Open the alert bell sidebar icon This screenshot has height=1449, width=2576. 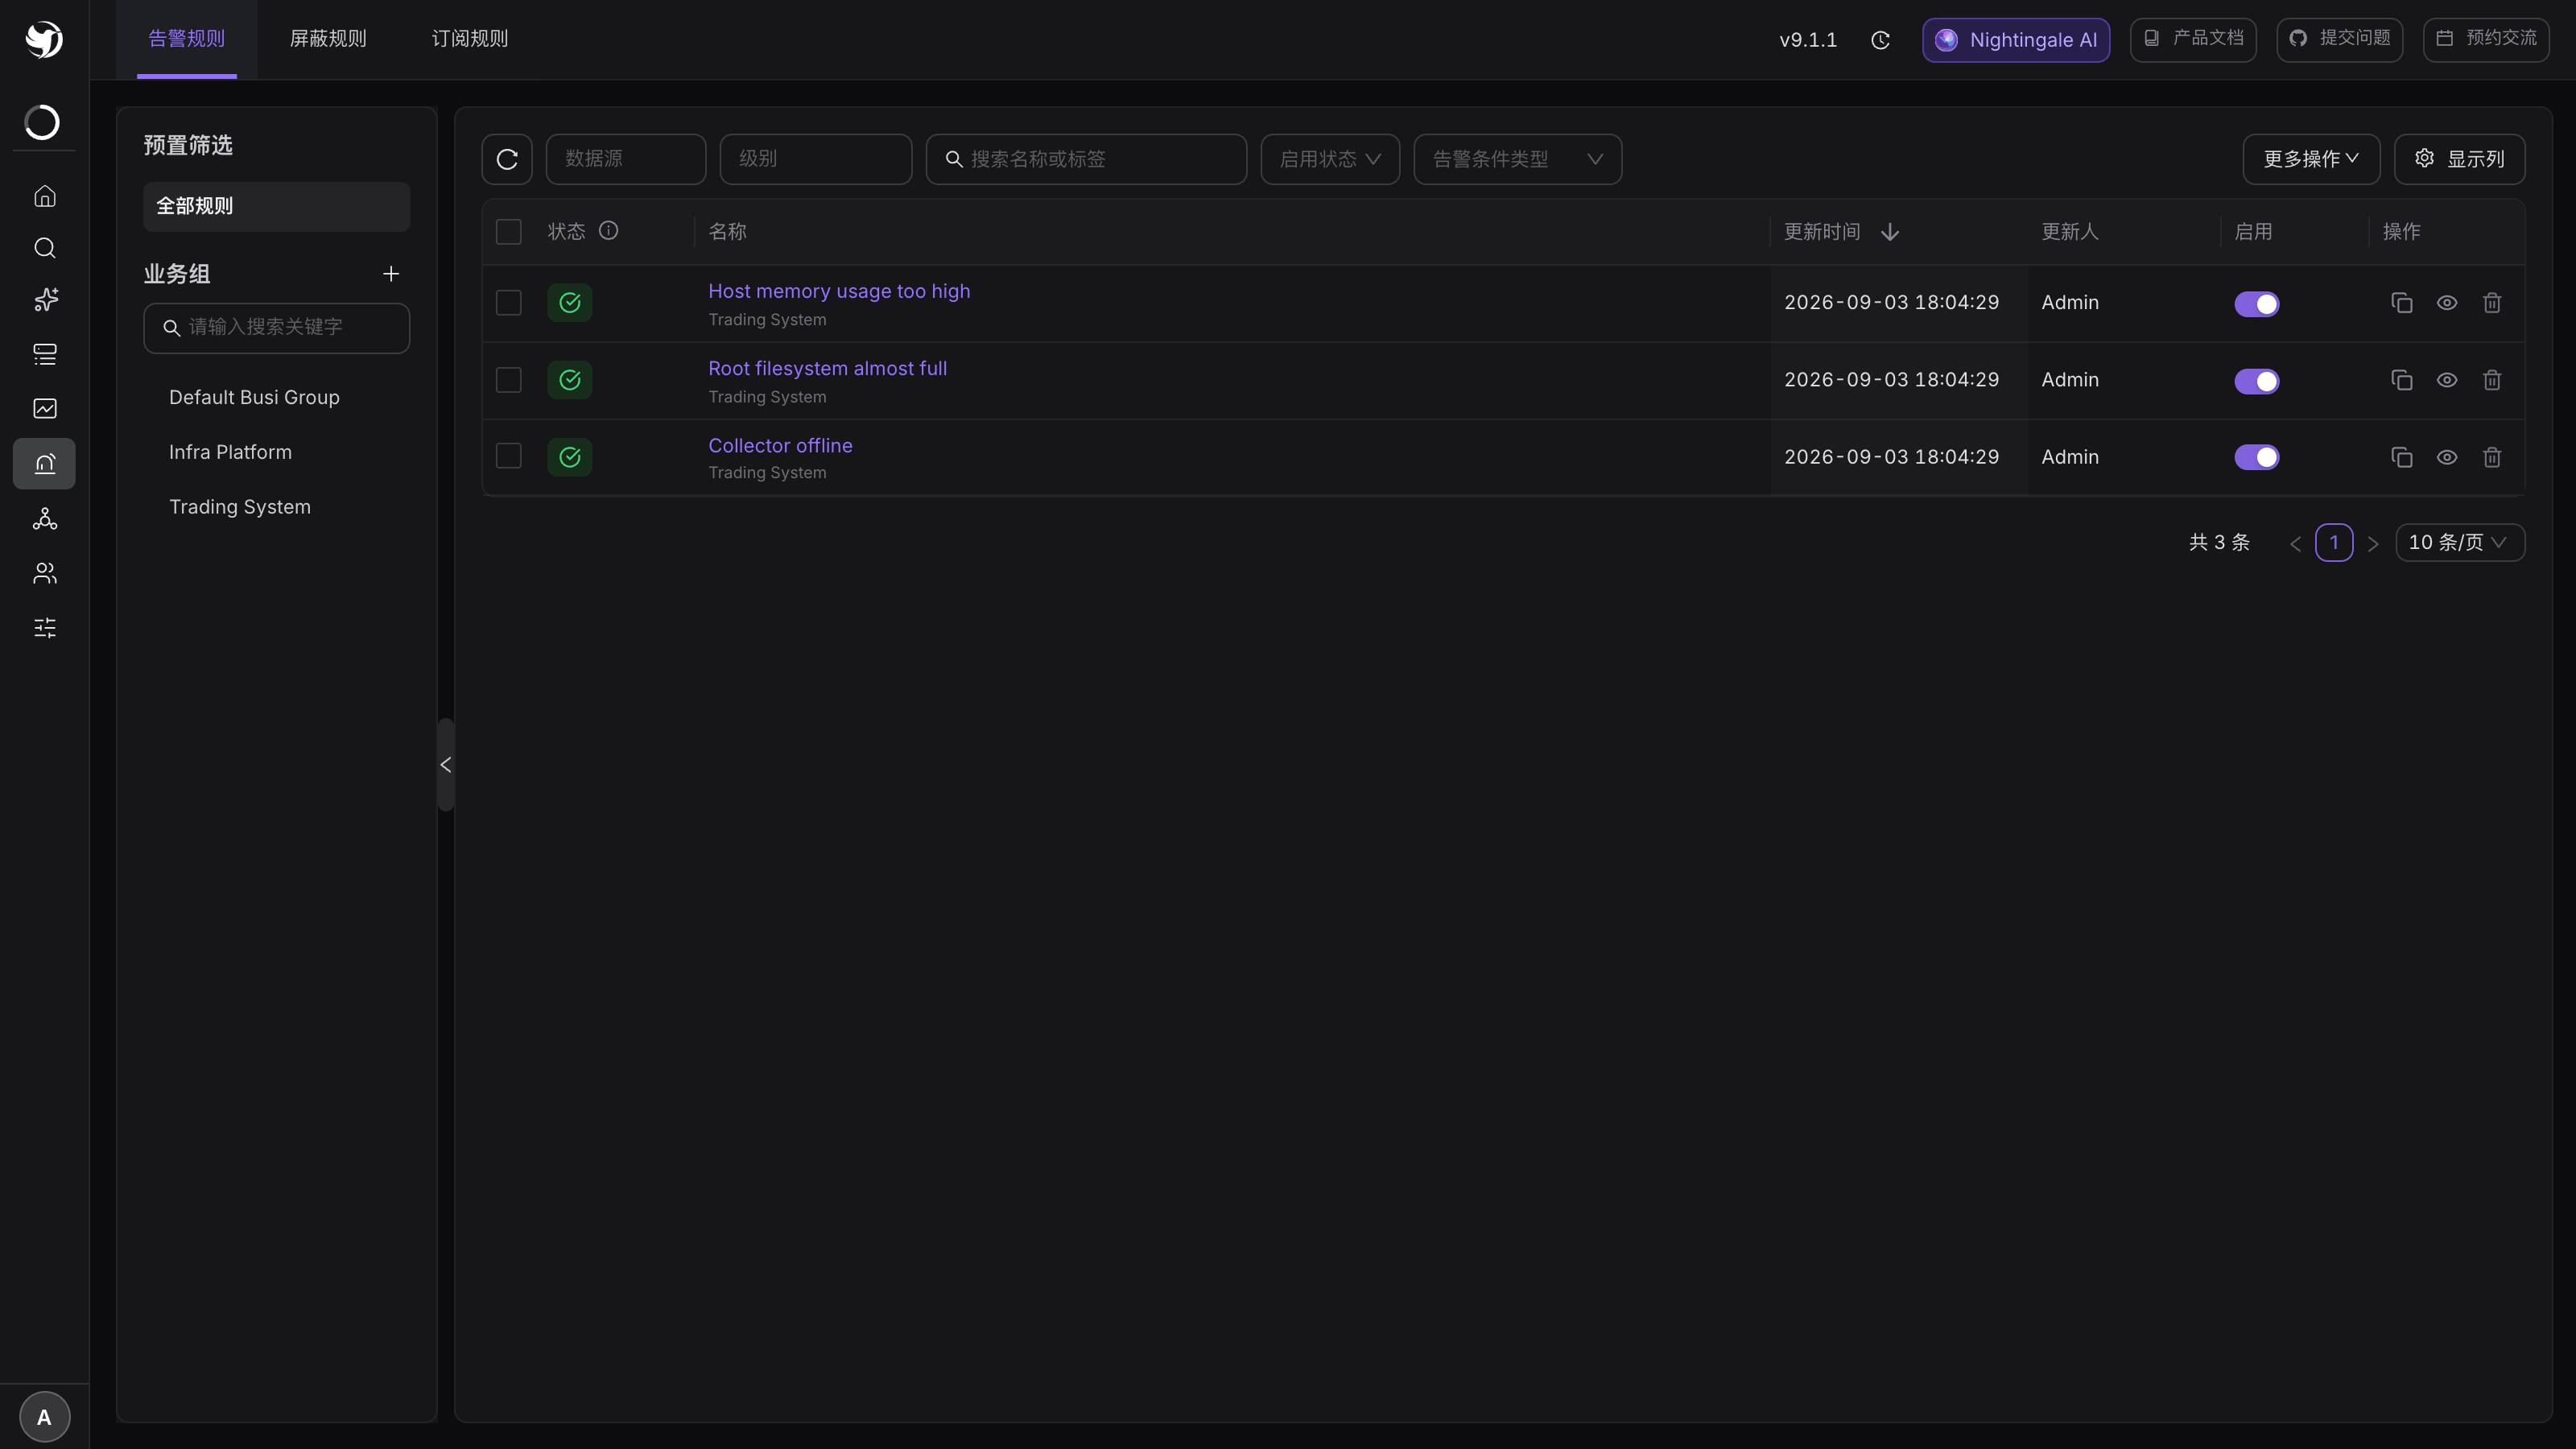[x=44, y=464]
